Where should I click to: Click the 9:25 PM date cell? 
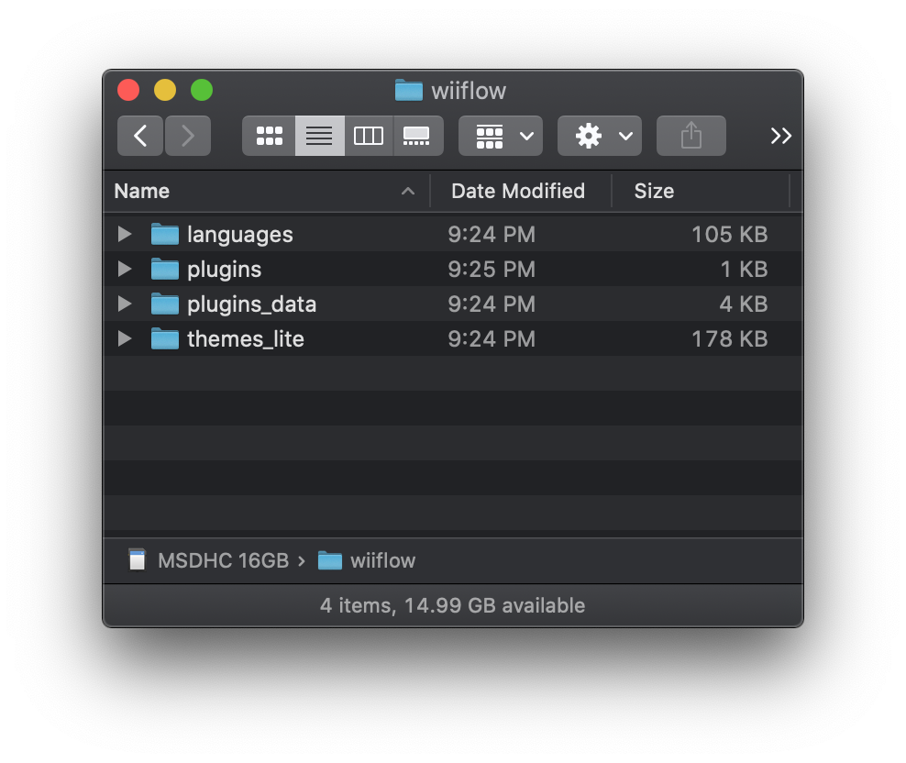tap(492, 270)
